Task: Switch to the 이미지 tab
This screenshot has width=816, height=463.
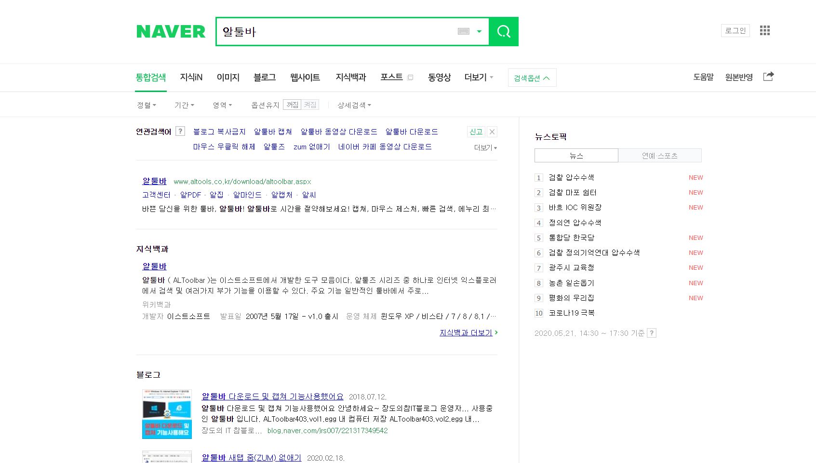Action: click(228, 77)
